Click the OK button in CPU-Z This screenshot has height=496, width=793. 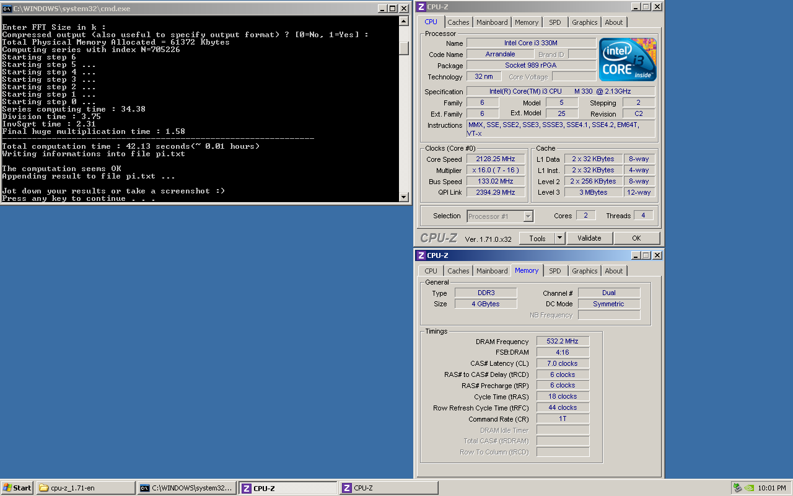pos(636,238)
